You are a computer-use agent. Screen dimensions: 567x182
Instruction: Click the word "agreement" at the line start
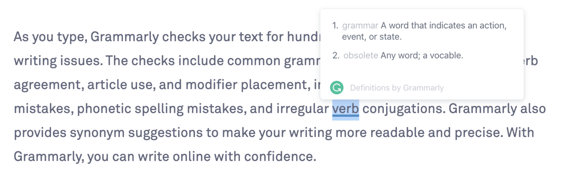click(x=48, y=85)
